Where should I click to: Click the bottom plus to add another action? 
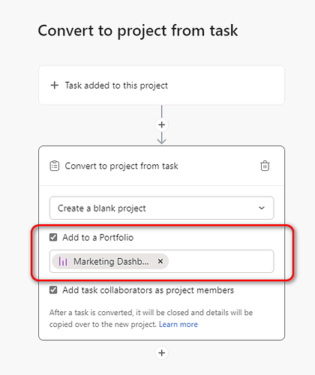click(x=162, y=352)
